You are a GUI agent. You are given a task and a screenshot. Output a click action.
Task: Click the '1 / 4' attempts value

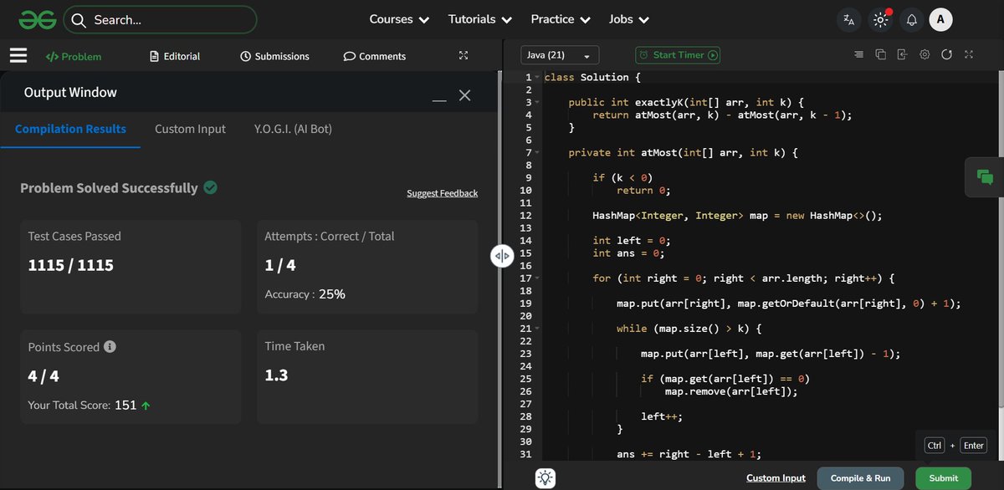click(280, 266)
